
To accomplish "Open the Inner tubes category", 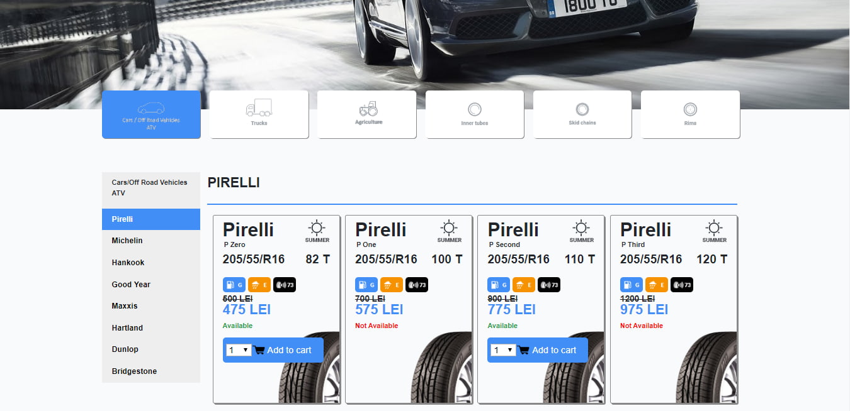I will click(x=475, y=114).
